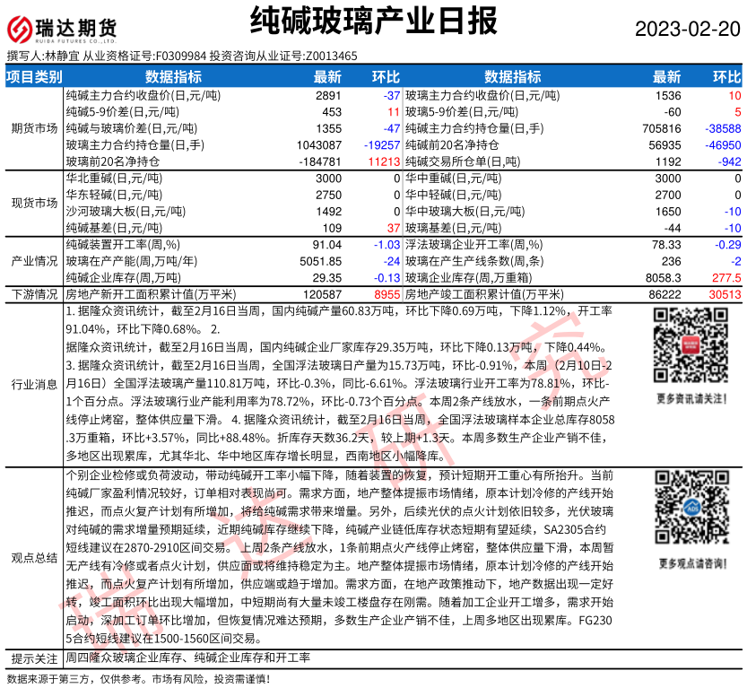Image resolution: width=747 pixels, height=688 pixels.
Task: Click the 下游情况 row label
Action: click(34, 294)
